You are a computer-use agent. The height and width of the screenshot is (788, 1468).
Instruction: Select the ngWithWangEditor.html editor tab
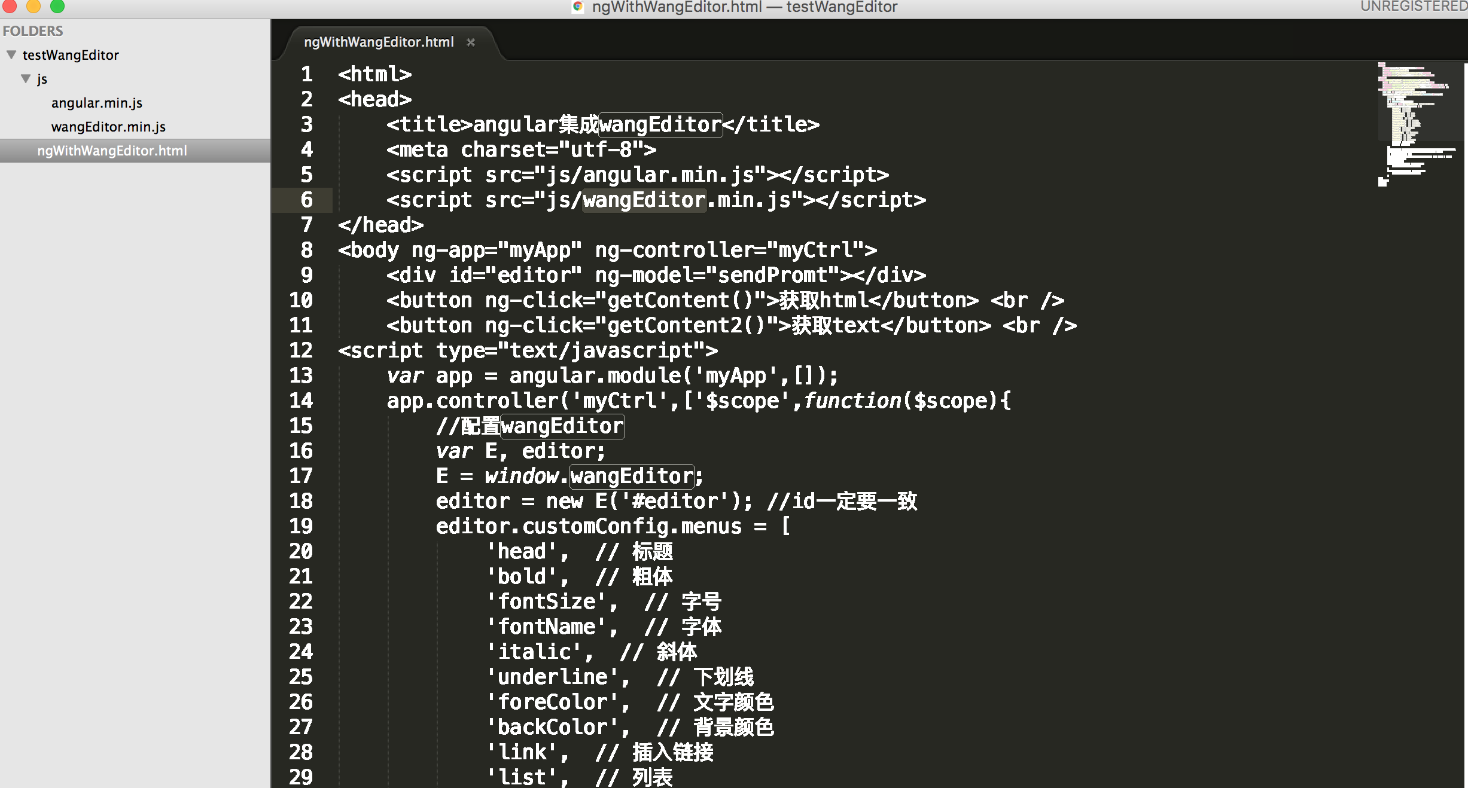(x=379, y=42)
